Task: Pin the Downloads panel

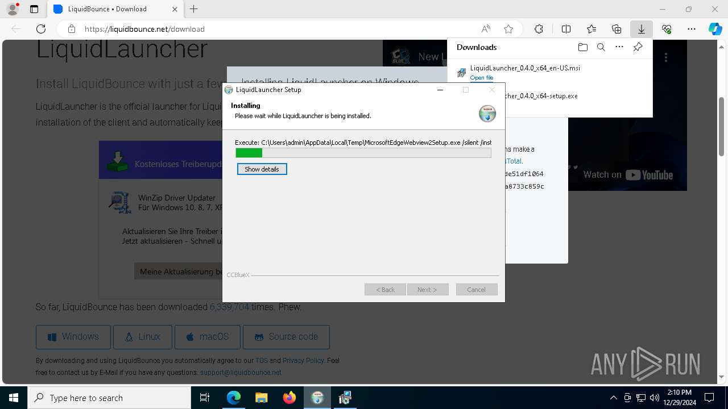Action: pyautogui.click(x=638, y=47)
